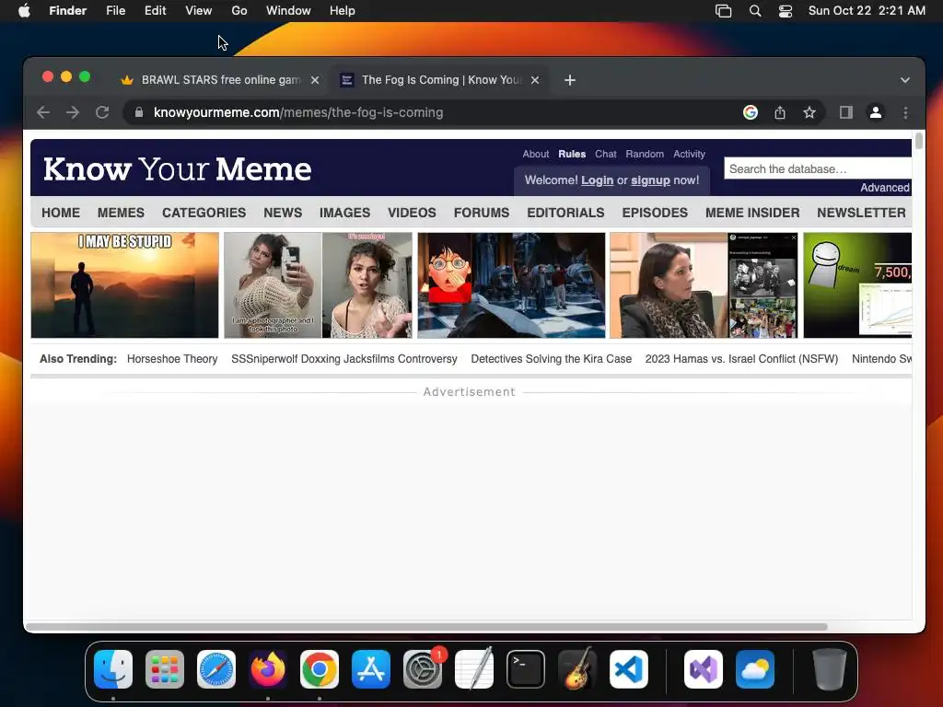The image size is (943, 707).
Task: Open EDITORIALS navigation item
Action: [x=566, y=213]
